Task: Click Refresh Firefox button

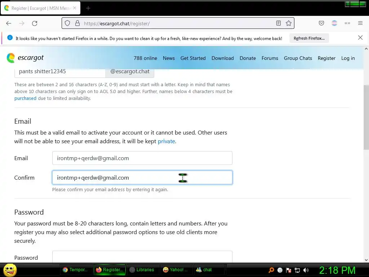Action: pyautogui.click(x=309, y=38)
